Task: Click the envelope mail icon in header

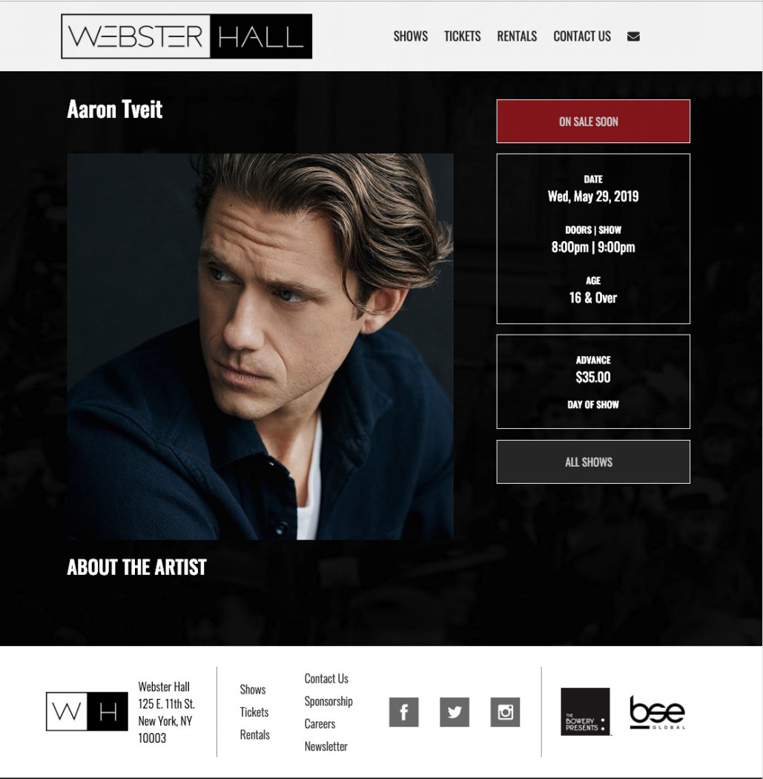Action: tap(633, 36)
